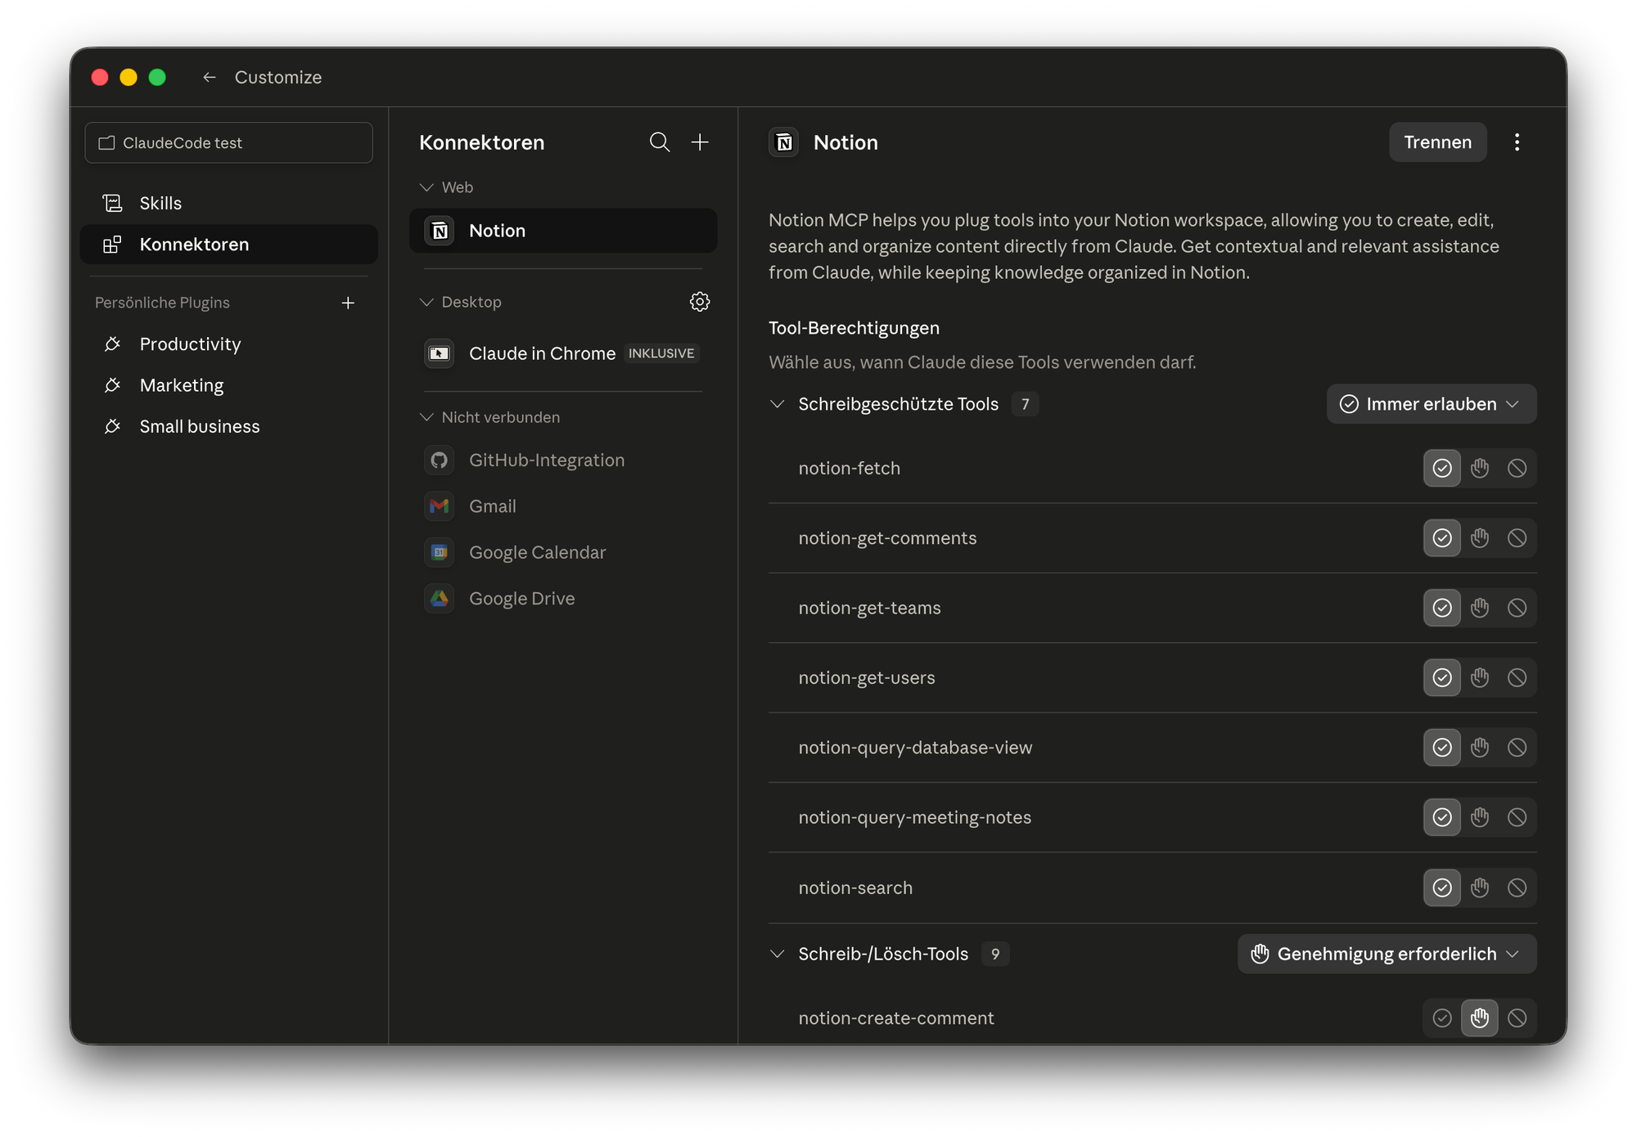The width and height of the screenshot is (1637, 1137).
Task: Set notion-query-meeting-notes to require approval
Action: 1480,817
